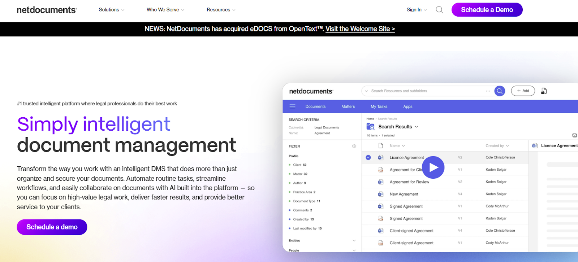Sort by the Name column header

pyautogui.click(x=397, y=146)
